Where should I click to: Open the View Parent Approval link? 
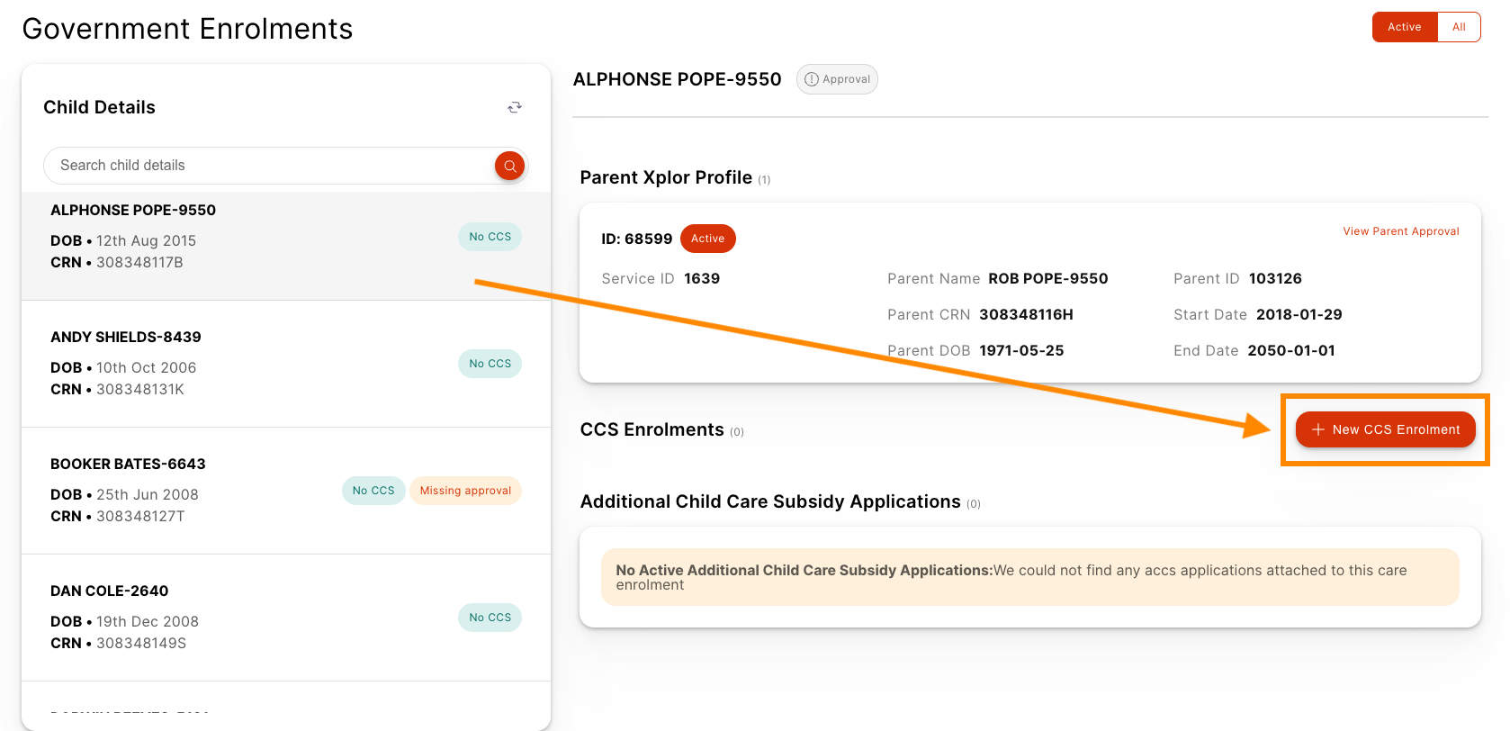[x=1400, y=231]
